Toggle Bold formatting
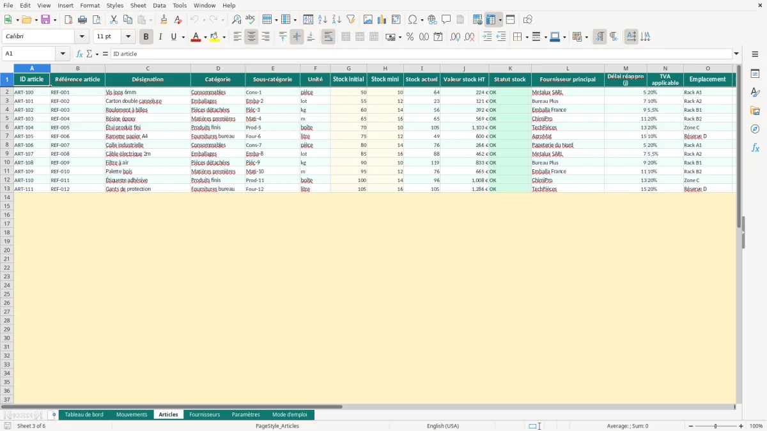The width and height of the screenshot is (767, 431). tap(146, 37)
